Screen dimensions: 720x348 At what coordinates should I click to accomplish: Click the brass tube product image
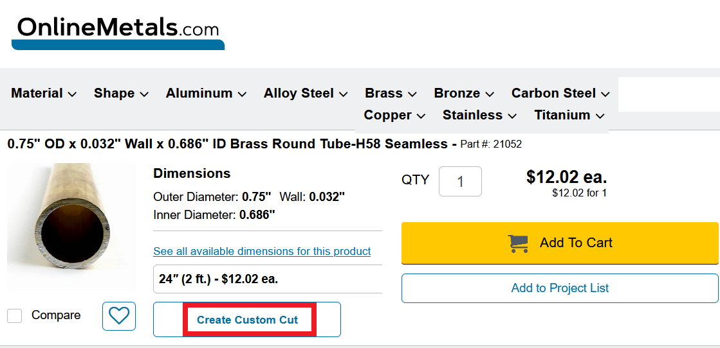click(71, 227)
